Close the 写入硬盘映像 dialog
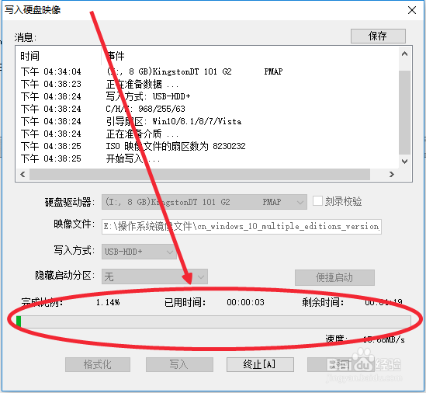Image resolution: width=426 pixels, height=393 pixels. (x=412, y=10)
